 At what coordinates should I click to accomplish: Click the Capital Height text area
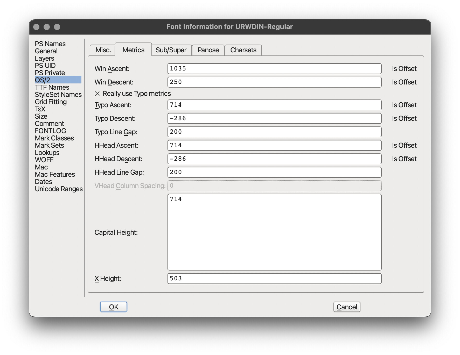275,232
